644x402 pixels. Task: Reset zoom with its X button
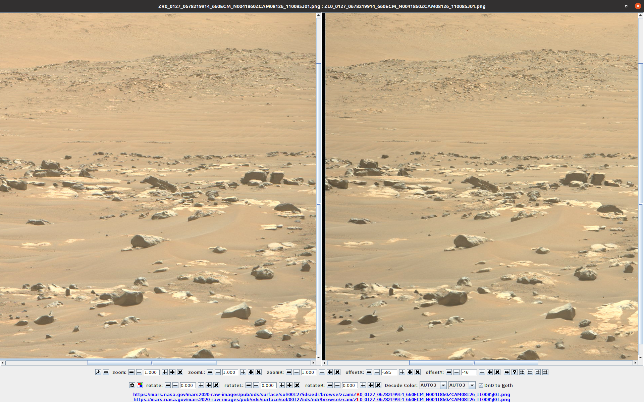(x=180, y=372)
